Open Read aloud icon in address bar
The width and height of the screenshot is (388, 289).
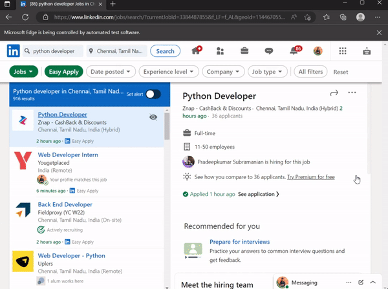tap(294, 17)
